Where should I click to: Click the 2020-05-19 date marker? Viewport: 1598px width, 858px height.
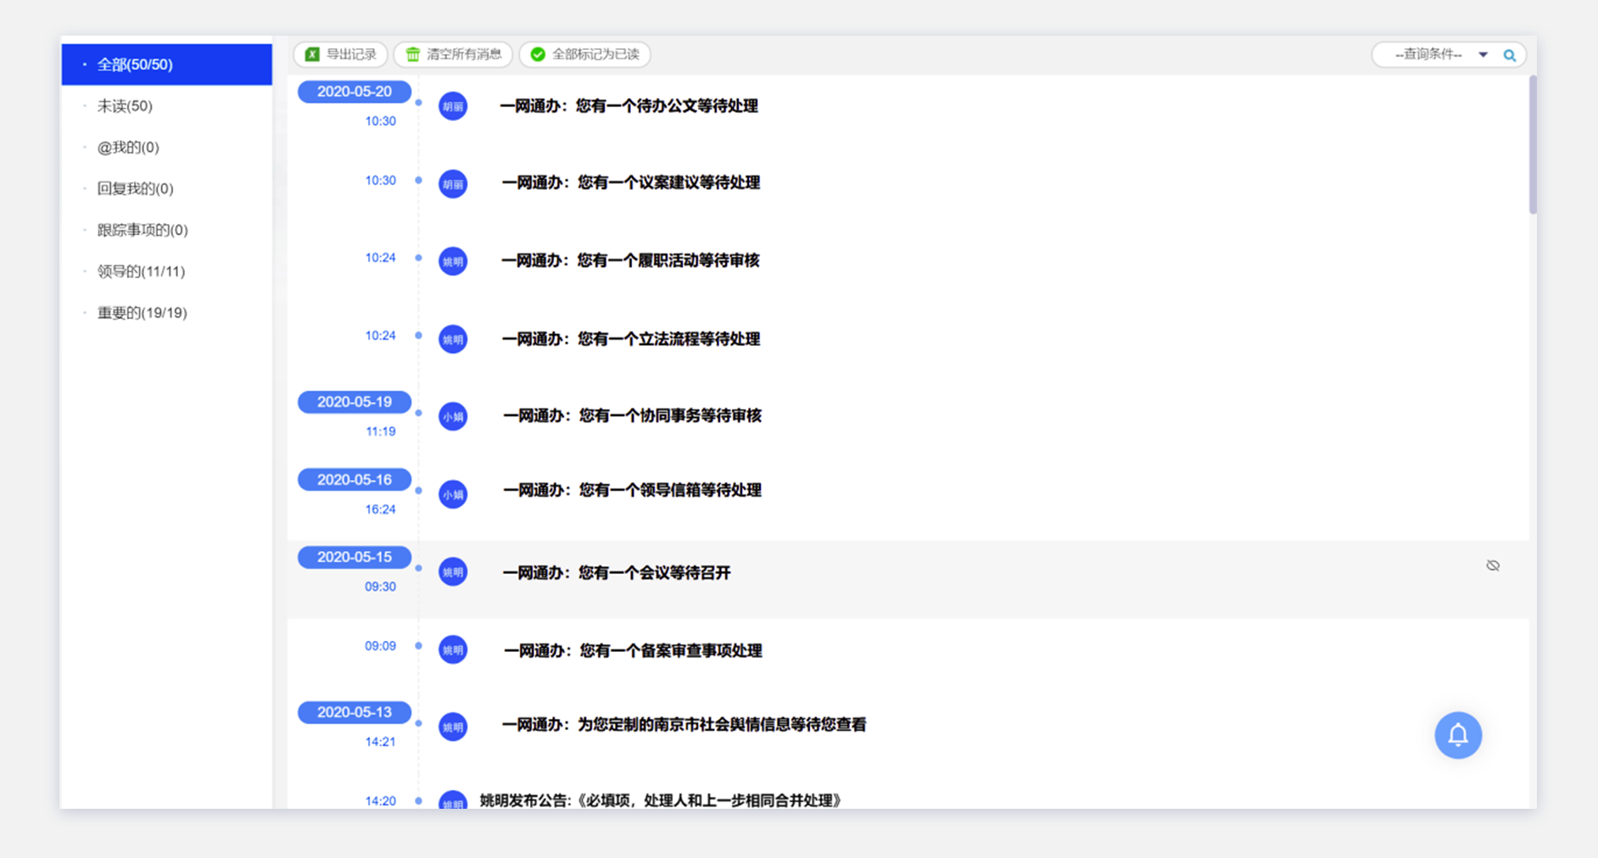pyautogui.click(x=355, y=402)
